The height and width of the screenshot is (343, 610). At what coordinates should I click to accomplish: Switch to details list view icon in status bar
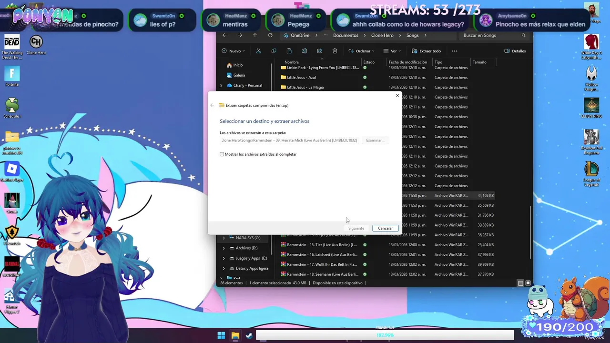(x=520, y=283)
